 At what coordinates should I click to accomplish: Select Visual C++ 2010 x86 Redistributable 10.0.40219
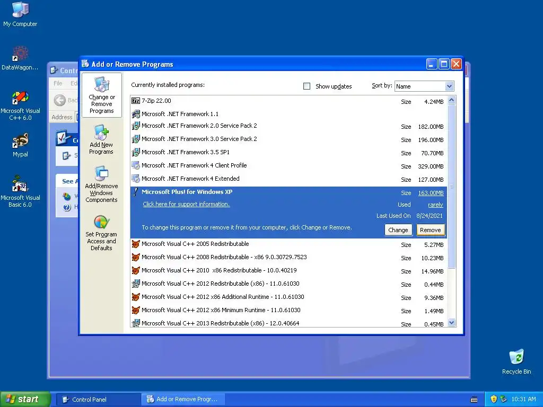pyautogui.click(x=289, y=271)
